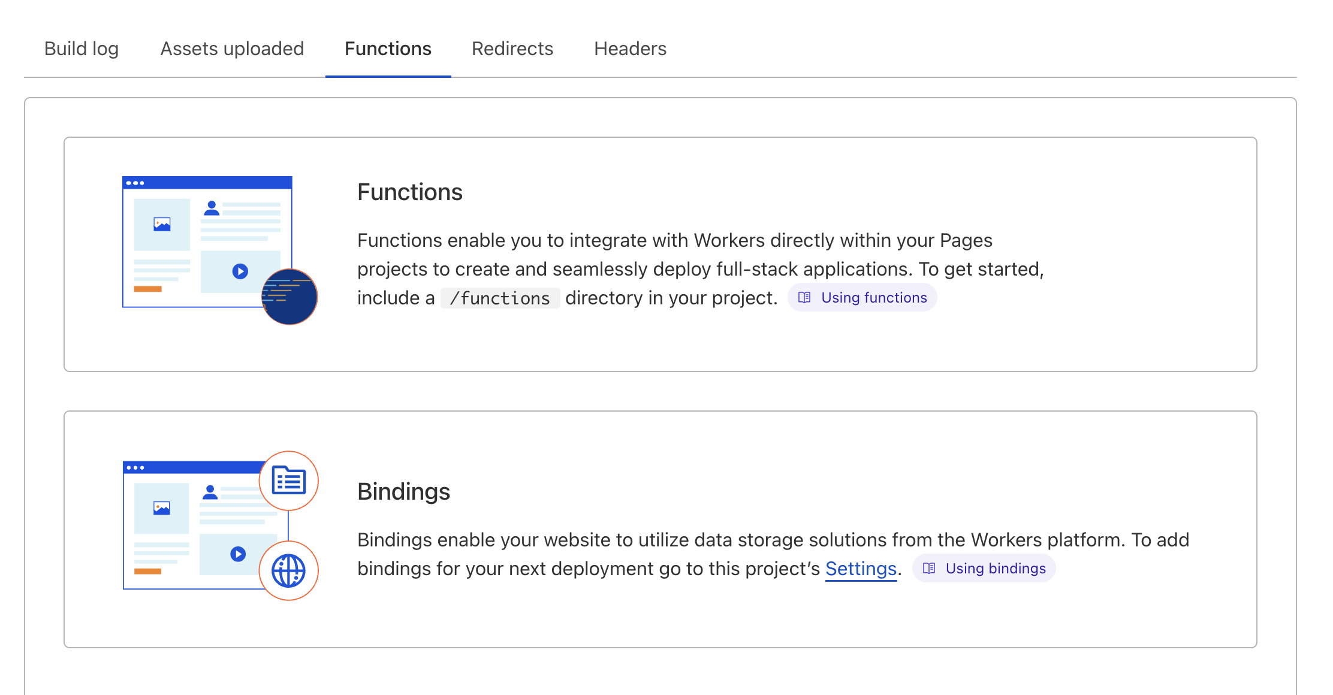The width and height of the screenshot is (1333, 695).
Task: Click the globe circle icon in Bindings illustration
Action: click(x=289, y=570)
